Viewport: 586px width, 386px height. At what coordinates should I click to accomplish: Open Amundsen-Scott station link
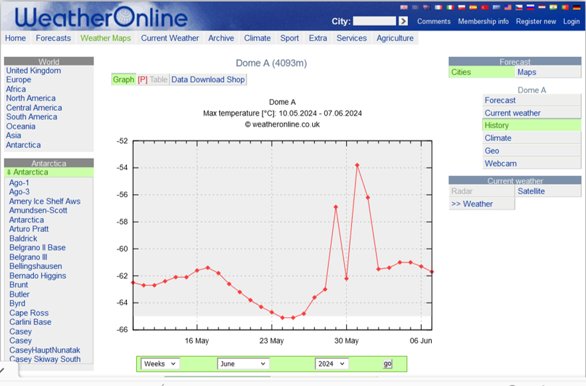pyautogui.click(x=38, y=210)
